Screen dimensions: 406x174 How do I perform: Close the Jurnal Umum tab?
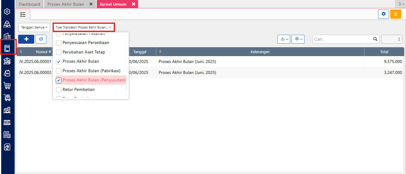point(133,4)
